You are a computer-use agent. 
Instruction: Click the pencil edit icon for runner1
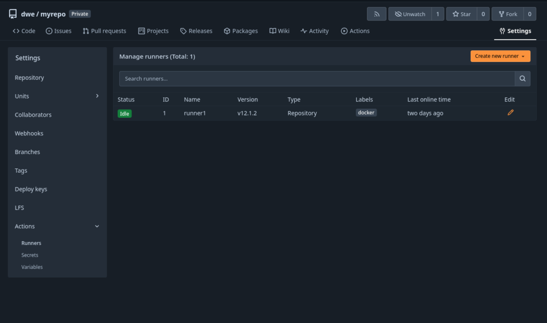pyautogui.click(x=511, y=113)
